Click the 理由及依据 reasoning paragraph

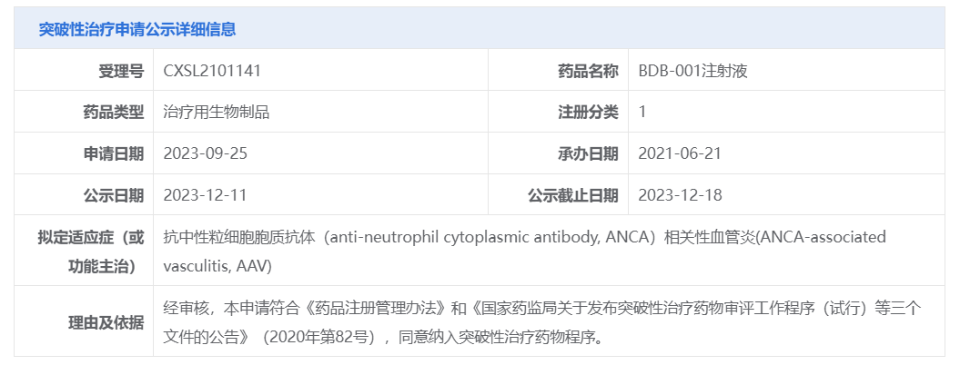pyautogui.click(x=541, y=321)
